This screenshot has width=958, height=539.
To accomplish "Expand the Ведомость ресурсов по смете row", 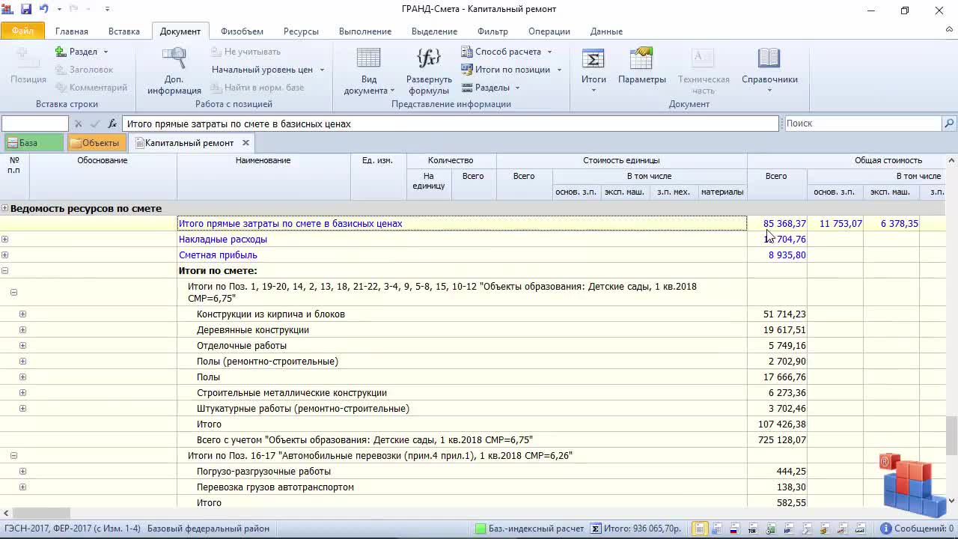I will (5, 208).
